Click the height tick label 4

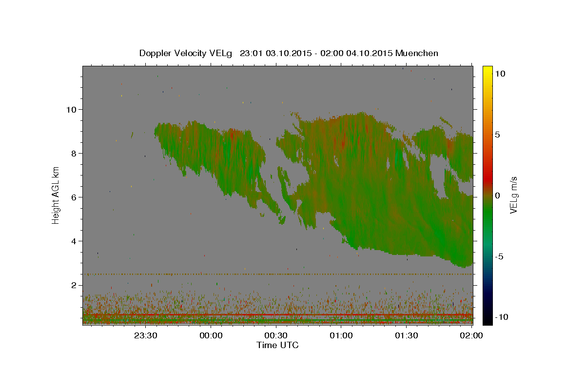coord(74,241)
